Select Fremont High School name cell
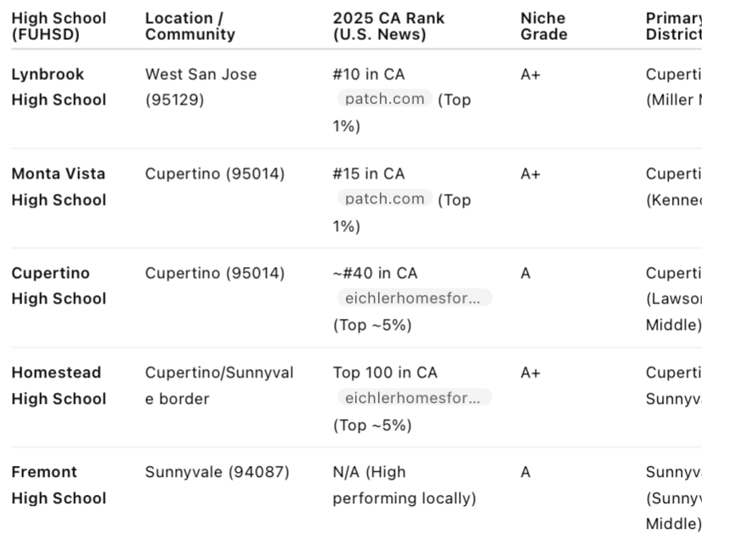Screen dimensions: 741x551 (x=59, y=485)
